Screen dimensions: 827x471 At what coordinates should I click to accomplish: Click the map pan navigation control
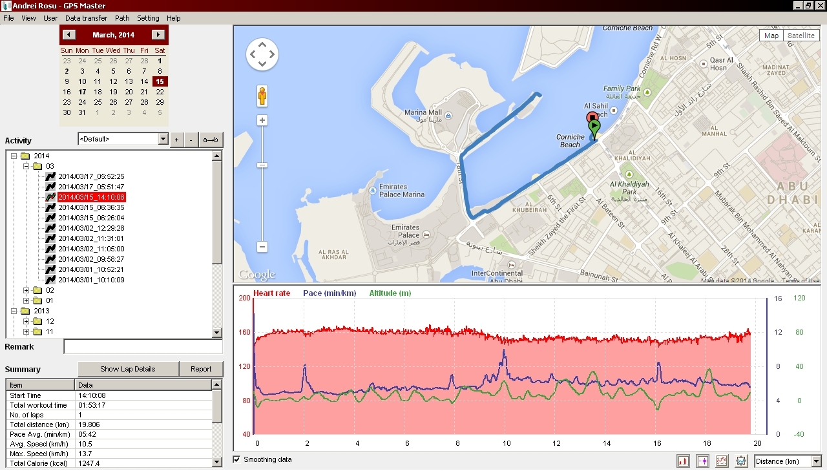click(262, 54)
